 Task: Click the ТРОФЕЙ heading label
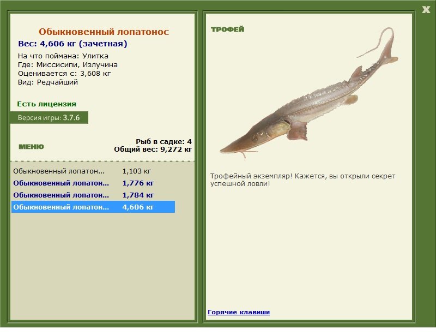[x=227, y=29]
